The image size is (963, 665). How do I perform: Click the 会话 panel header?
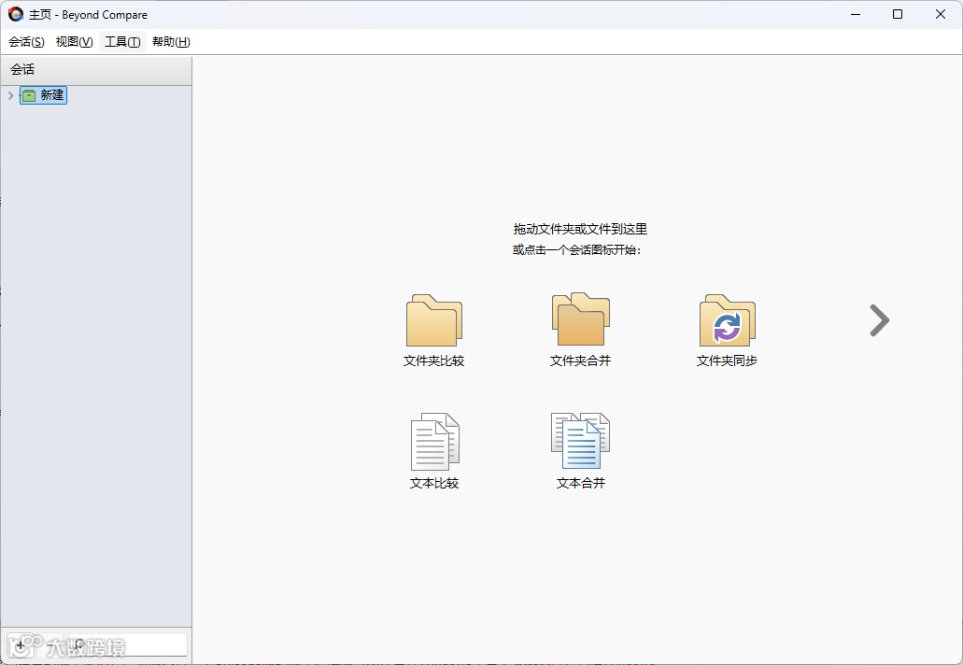96,70
